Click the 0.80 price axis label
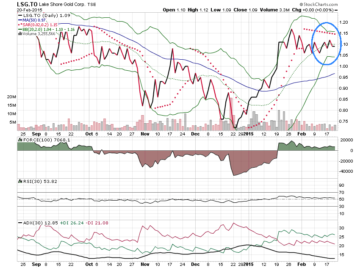Screen dimensions: 360x268 click(x=343, y=111)
